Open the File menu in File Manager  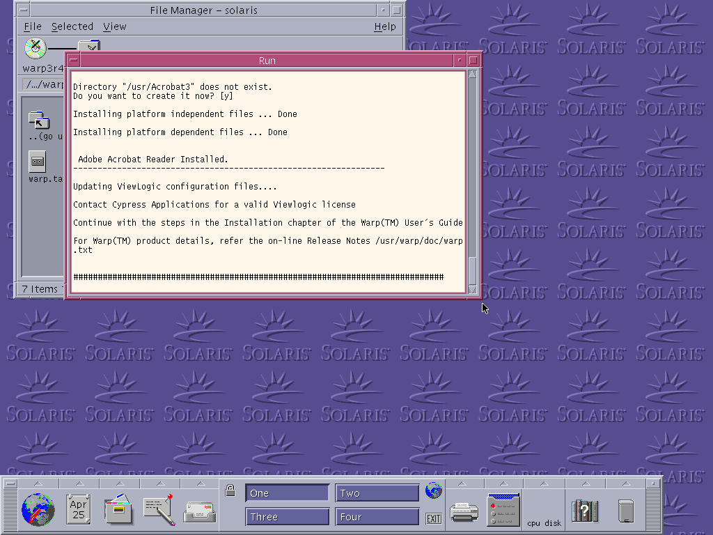pyautogui.click(x=33, y=26)
